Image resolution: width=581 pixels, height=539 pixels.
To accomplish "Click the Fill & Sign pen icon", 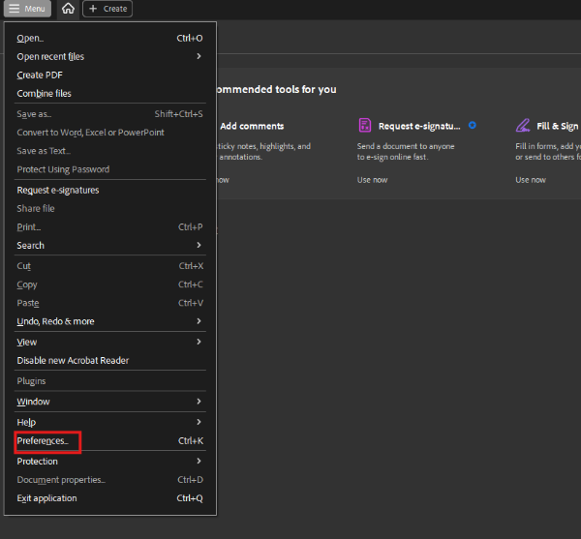I will pos(523,125).
